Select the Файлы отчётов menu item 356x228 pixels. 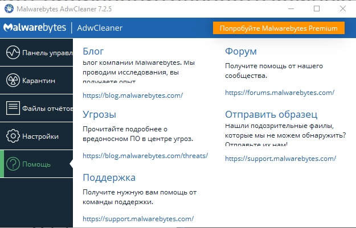pyautogui.click(x=36, y=108)
